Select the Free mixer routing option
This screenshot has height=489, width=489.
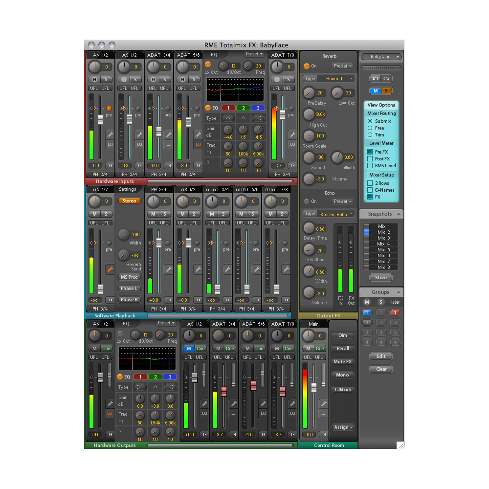point(370,128)
